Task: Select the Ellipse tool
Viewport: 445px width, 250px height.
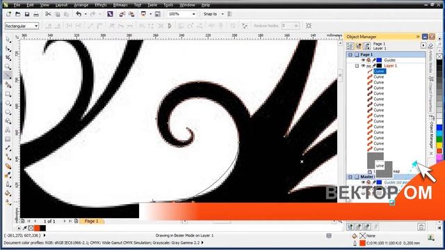Action: (x=8, y=103)
